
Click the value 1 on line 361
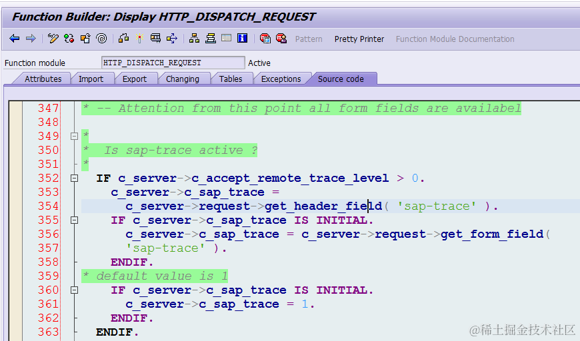click(305, 304)
